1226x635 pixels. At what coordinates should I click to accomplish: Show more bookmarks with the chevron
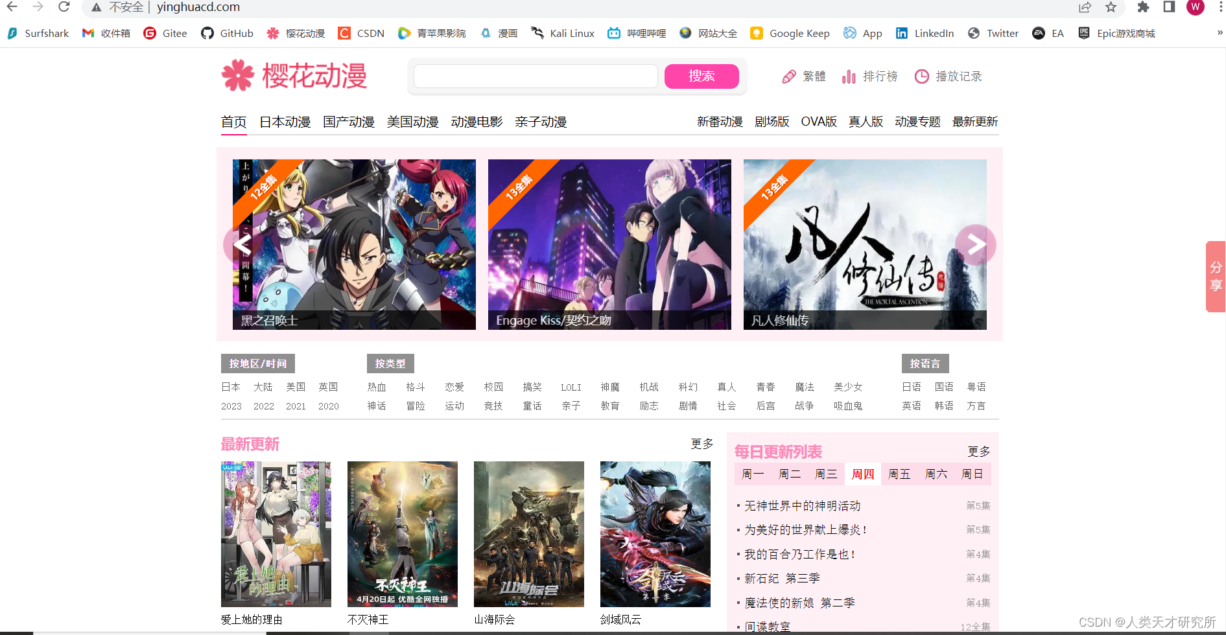click(1220, 32)
